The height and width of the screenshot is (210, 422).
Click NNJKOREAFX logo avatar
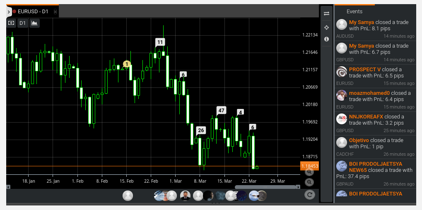coord(342,119)
